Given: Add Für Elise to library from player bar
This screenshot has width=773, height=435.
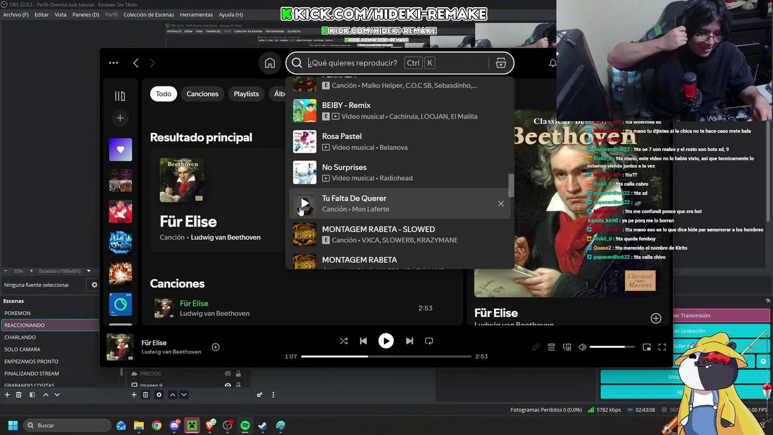Looking at the screenshot, I should (x=216, y=347).
